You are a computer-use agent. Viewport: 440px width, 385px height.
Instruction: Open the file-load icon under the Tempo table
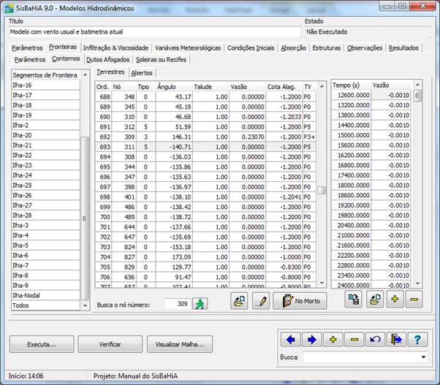375,300
